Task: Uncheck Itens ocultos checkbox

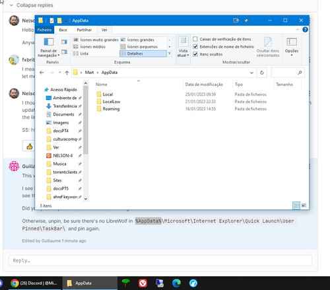Action: 195,54
